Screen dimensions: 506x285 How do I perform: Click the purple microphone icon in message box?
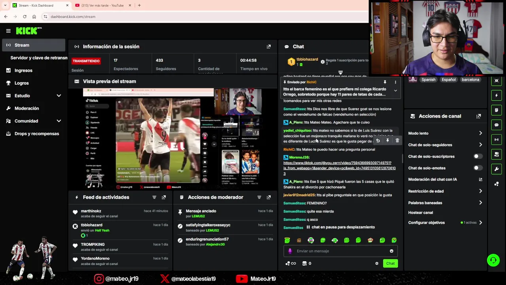pos(290,251)
